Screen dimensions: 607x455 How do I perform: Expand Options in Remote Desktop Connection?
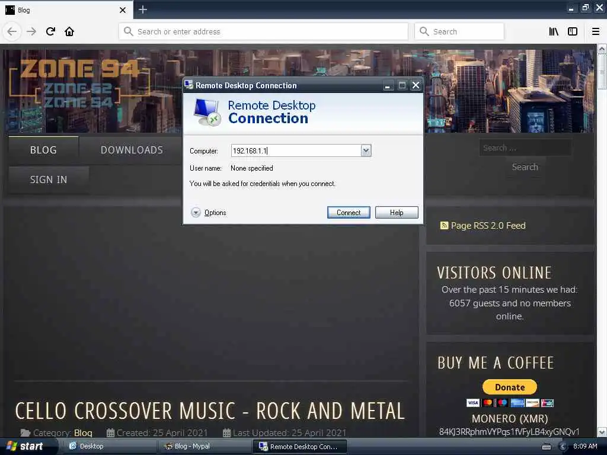pos(208,213)
